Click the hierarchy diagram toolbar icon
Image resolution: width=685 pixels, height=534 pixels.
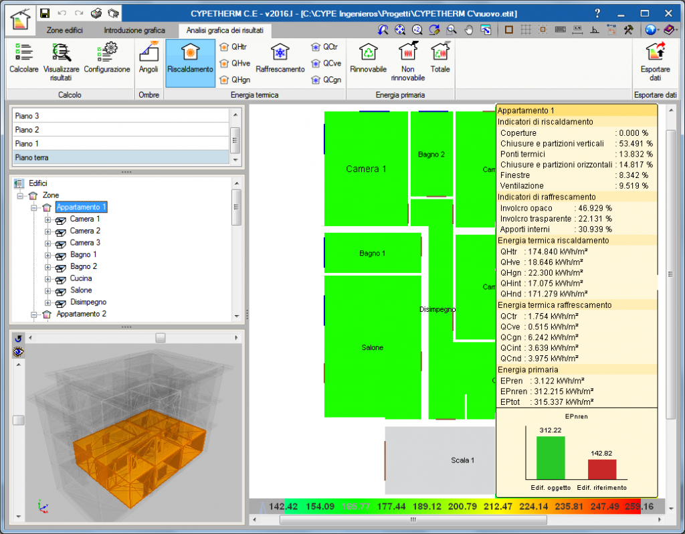click(611, 29)
